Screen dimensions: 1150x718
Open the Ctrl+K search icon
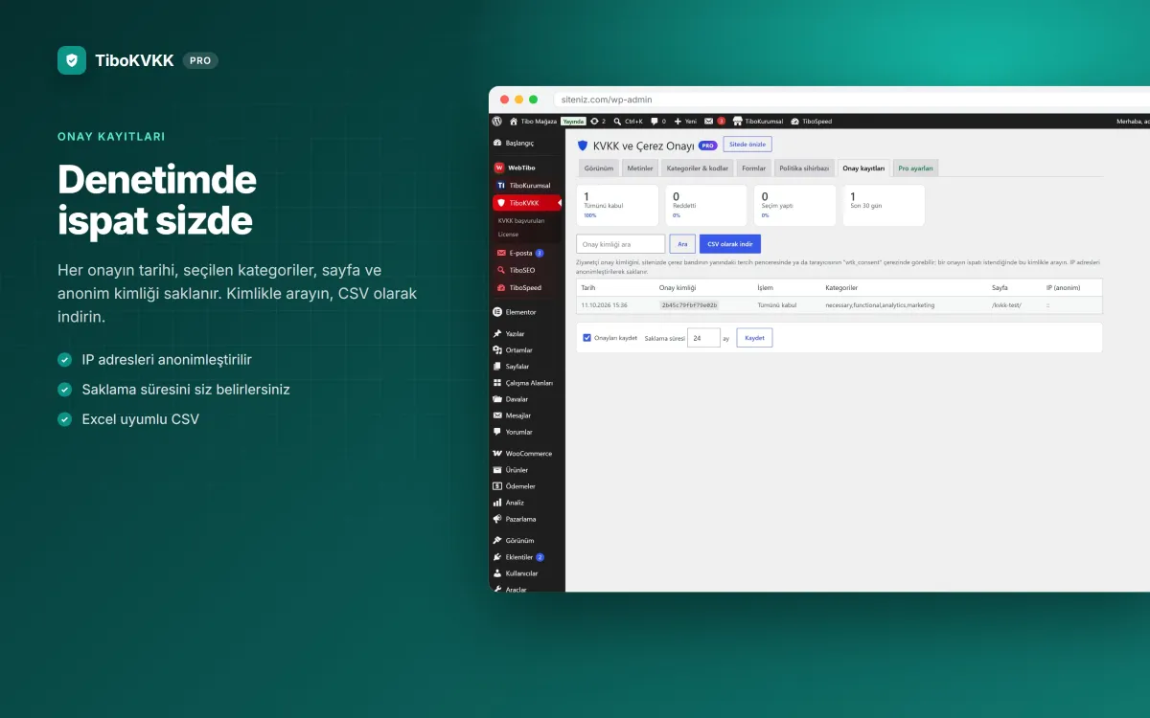coord(617,122)
